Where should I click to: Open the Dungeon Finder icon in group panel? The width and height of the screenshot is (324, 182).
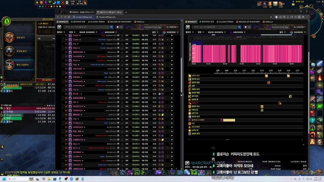tap(9, 37)
